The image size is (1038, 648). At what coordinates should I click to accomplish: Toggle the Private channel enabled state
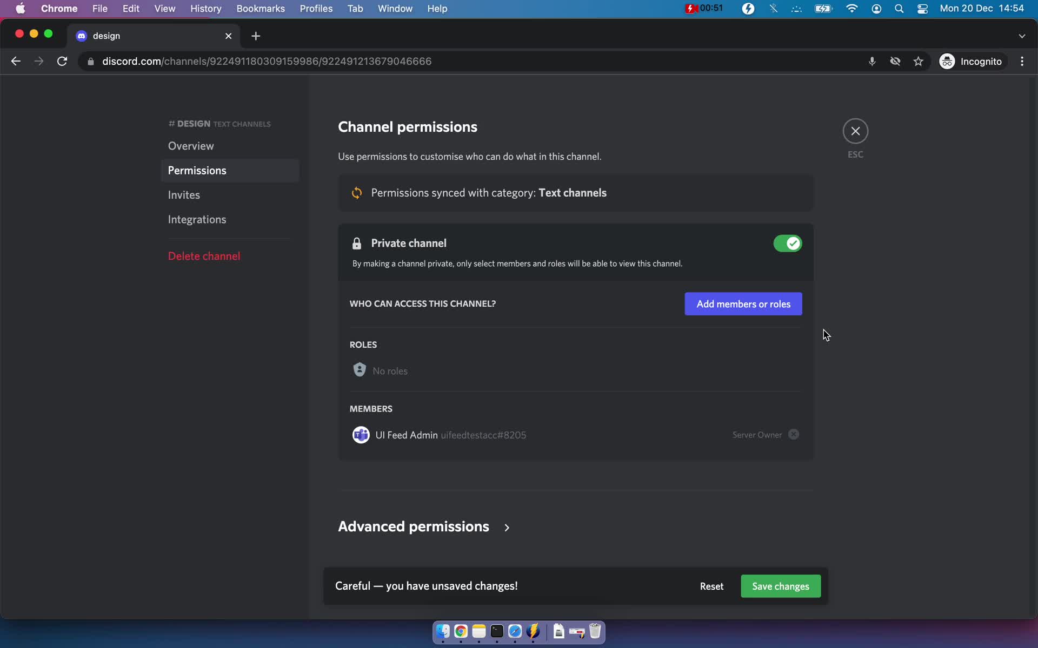click(787, 244)
